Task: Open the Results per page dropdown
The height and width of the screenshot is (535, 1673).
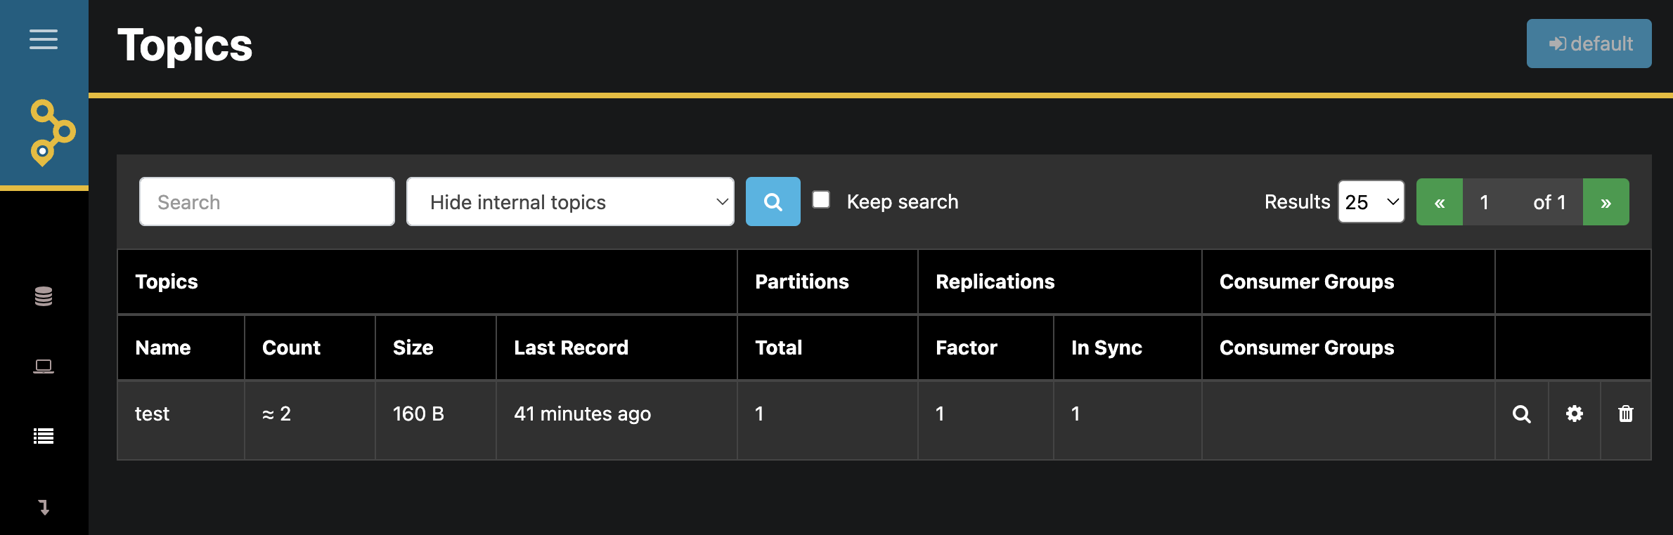Action: pyautogui.click(x=1371, y=202)
